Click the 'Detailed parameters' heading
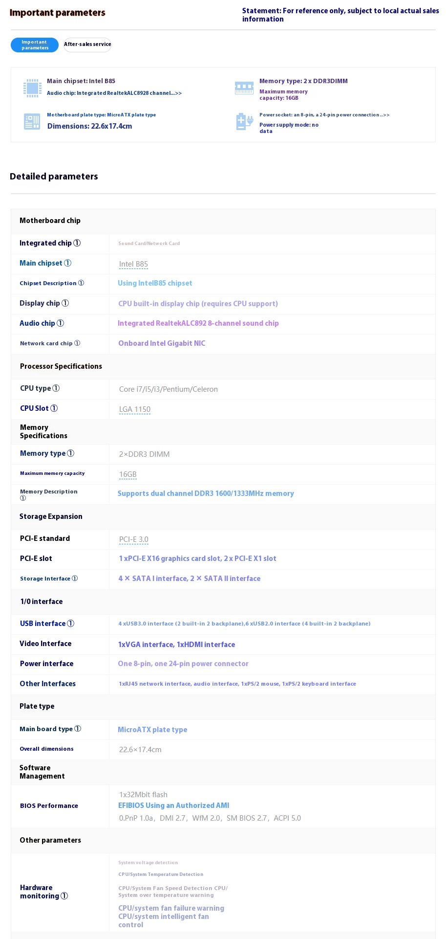This screenshot has width=446, height=939. click(x=54, y=177)
